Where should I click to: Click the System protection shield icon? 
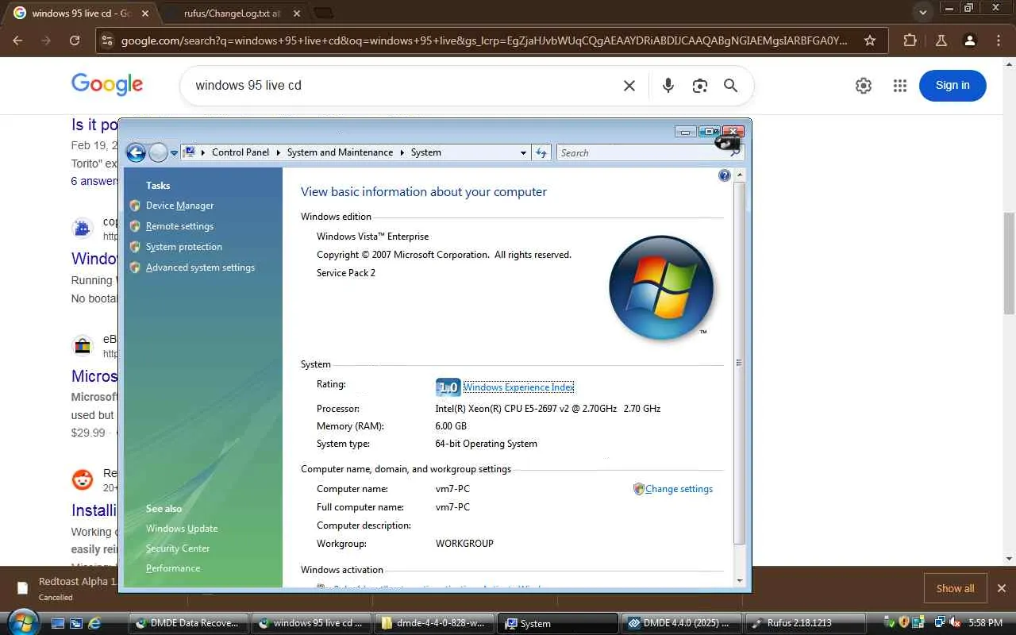pyautogui.click(x=135, y=247)
